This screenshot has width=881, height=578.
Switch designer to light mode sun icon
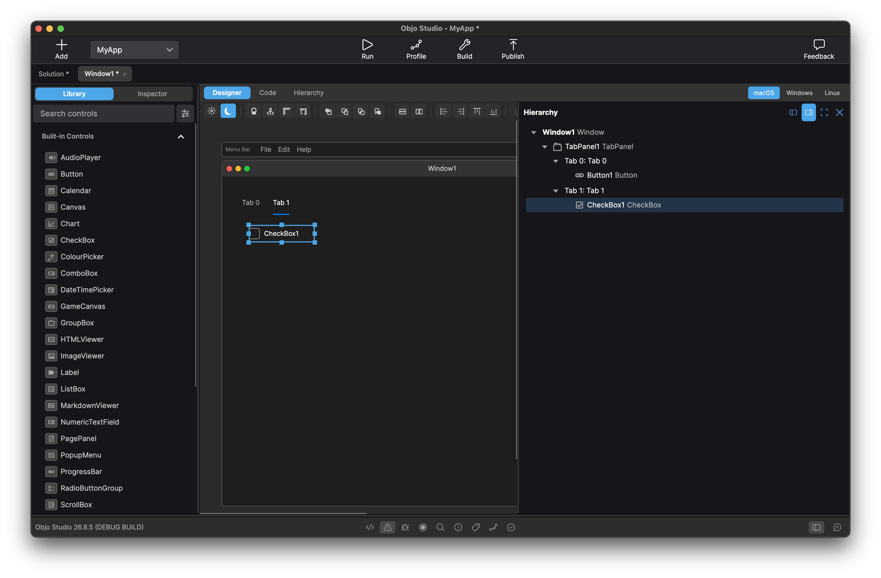pyautogui.click(x=212, y=111)
